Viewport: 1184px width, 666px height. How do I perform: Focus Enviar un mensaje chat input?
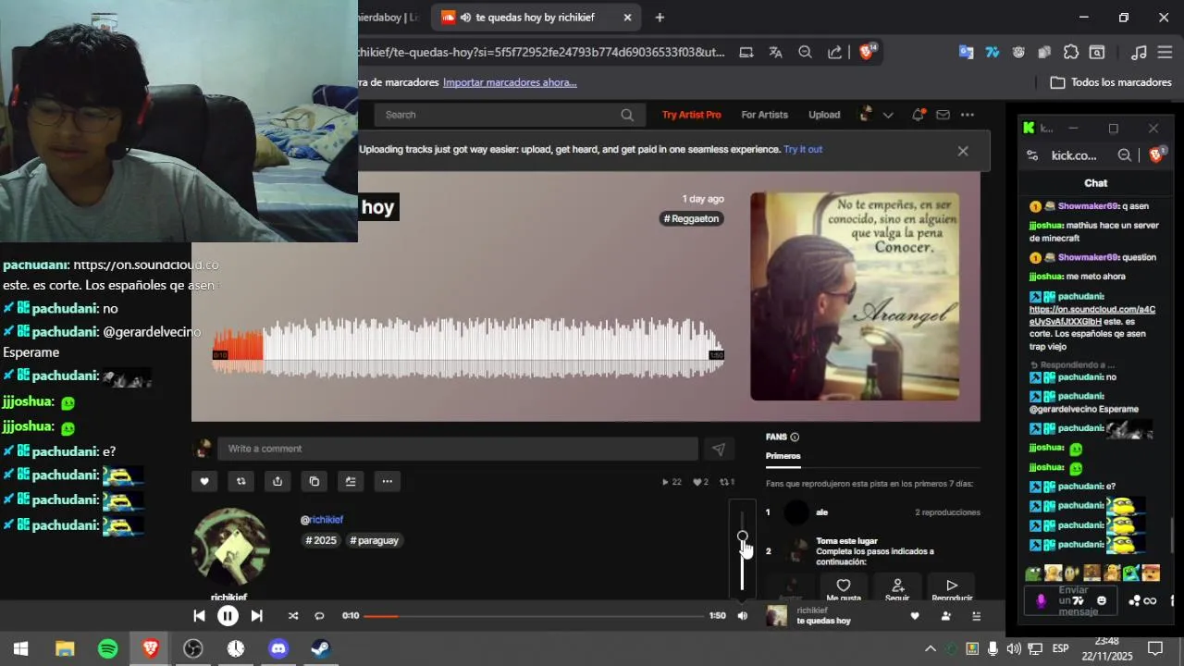(1073, 600)
